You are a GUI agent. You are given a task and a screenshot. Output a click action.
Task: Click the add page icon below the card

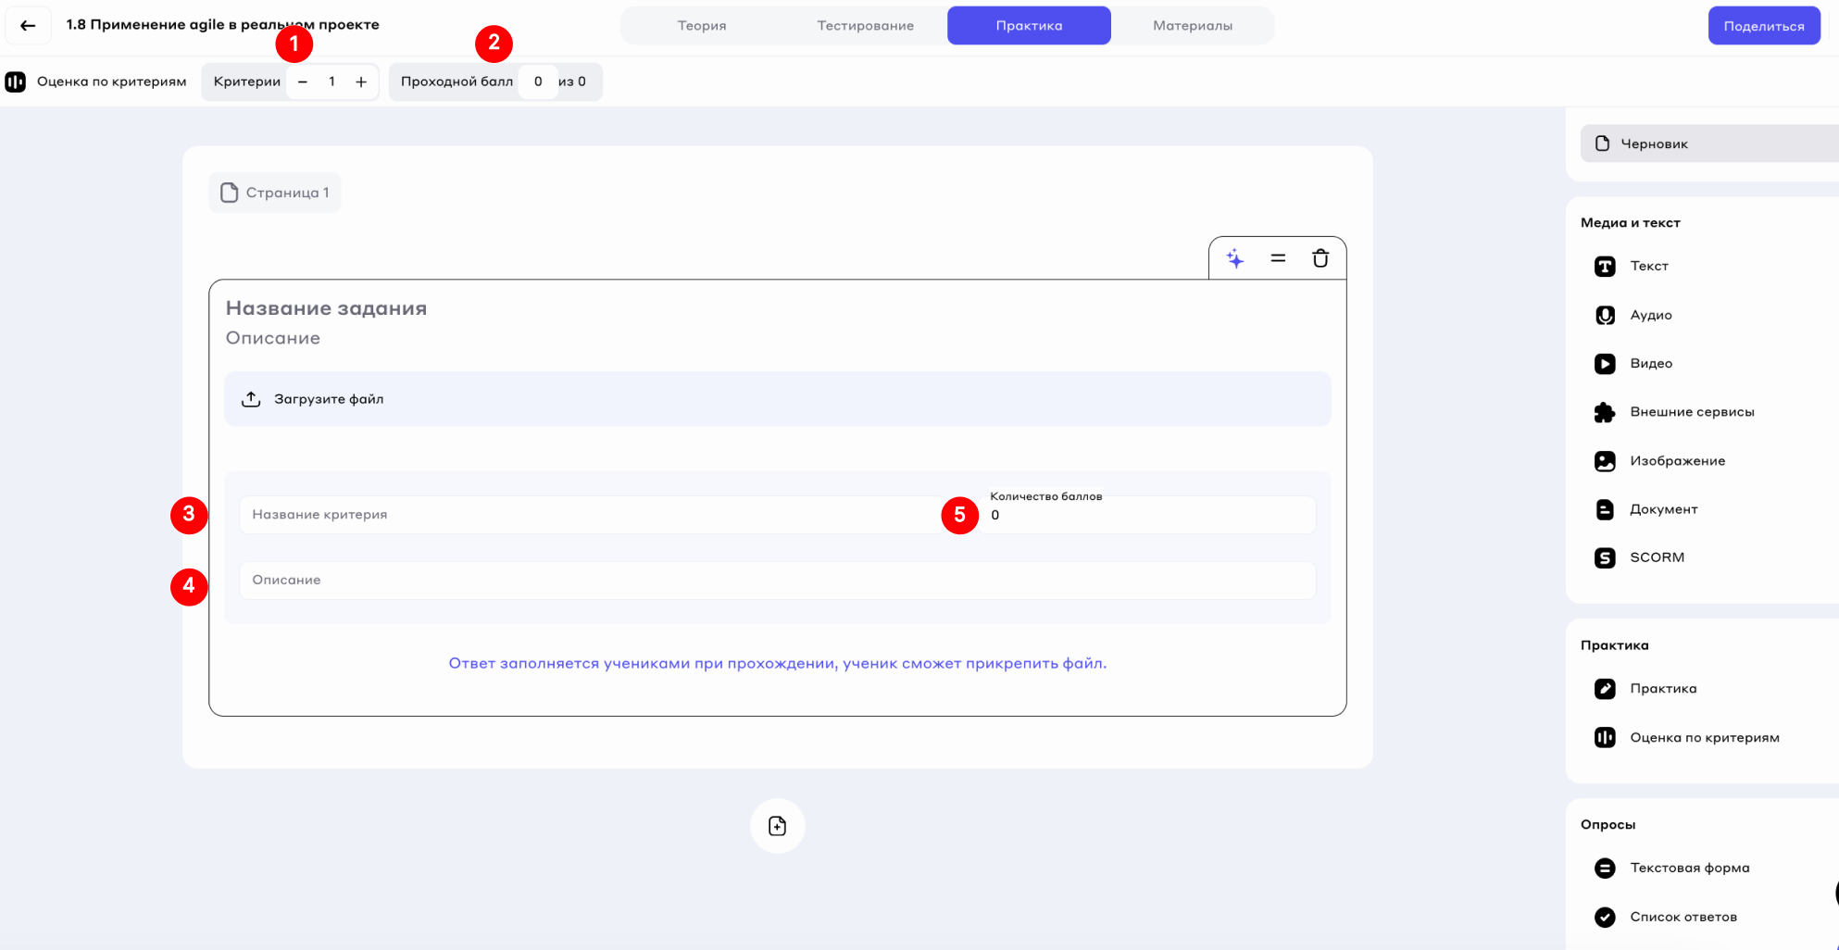click(x=777, y=826)
